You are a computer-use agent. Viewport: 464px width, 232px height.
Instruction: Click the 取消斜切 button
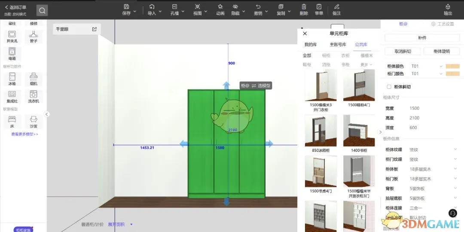[x=403, y=51]
